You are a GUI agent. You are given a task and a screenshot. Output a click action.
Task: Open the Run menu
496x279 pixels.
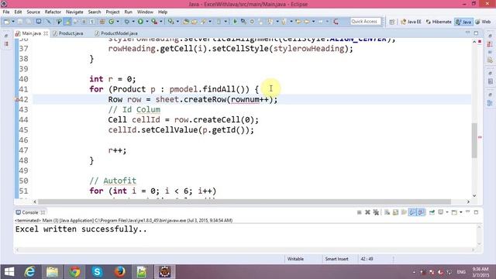128,12
